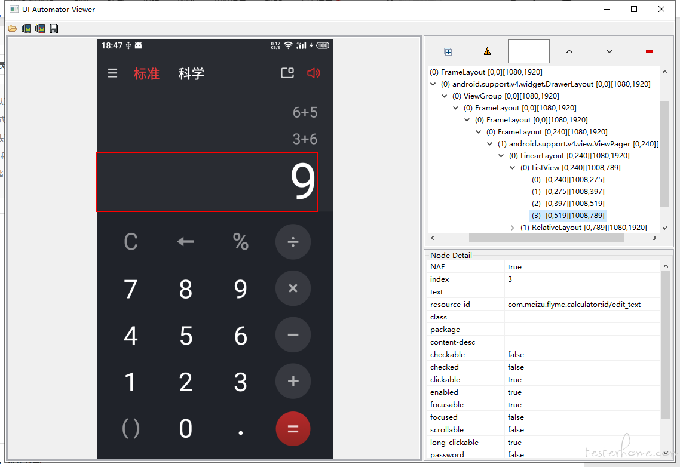Click the index value 3
The height and width of the screenshot is (467, 680).
coord(510,279)
